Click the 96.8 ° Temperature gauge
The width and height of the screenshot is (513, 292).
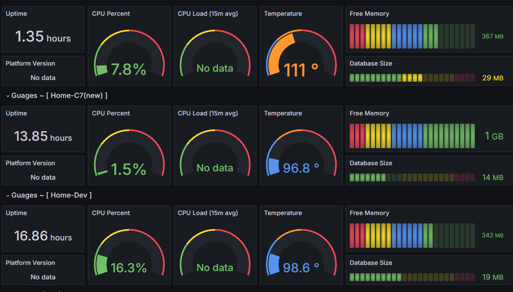coord(301,153)
